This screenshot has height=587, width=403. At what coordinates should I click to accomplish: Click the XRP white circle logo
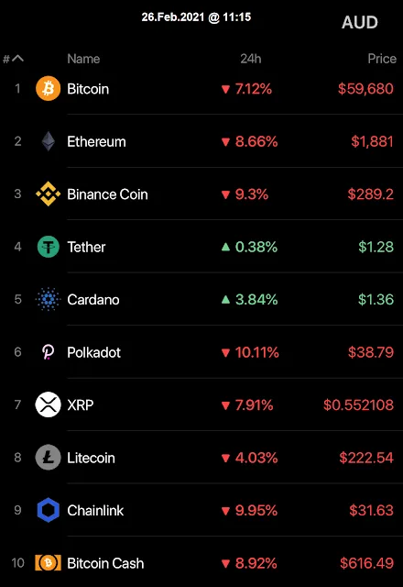coord(48,404)
